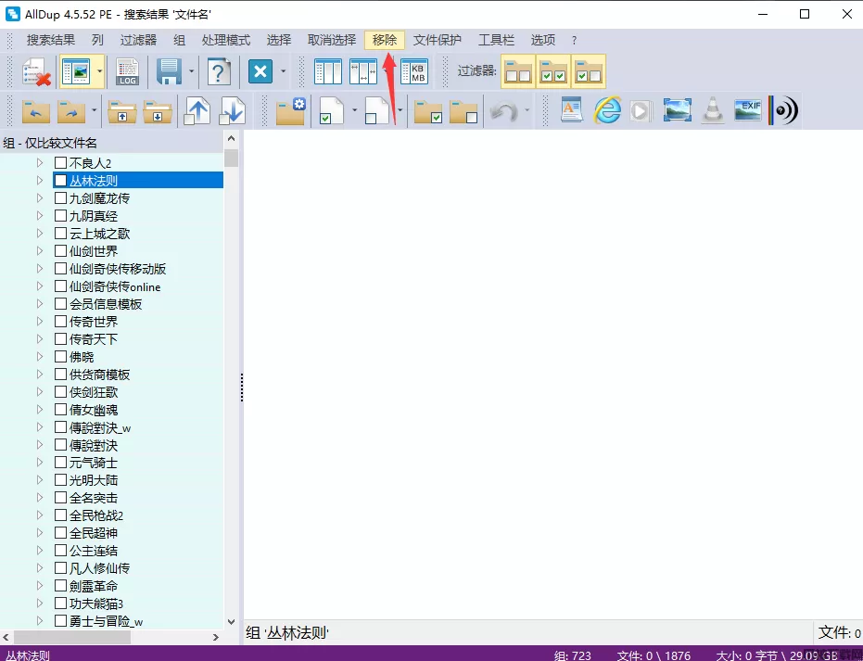Click the folder with gear settings icon
This screenshot has width=863, height=661.
pyautogui.click(x=290, y=111)
